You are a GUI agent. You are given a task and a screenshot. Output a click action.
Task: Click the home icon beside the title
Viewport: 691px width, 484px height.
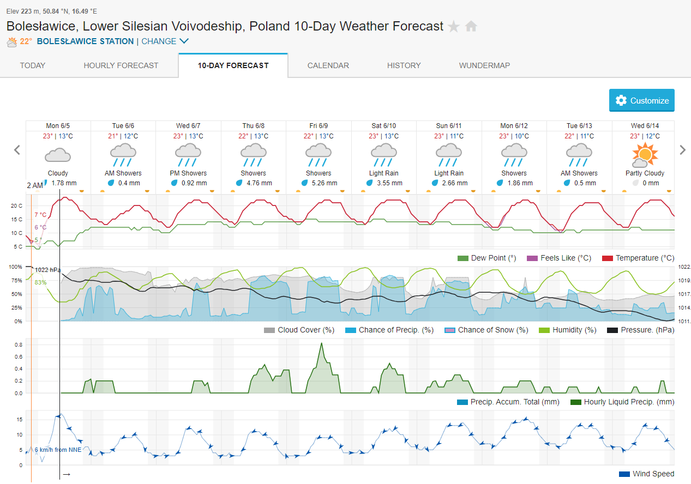471,26
